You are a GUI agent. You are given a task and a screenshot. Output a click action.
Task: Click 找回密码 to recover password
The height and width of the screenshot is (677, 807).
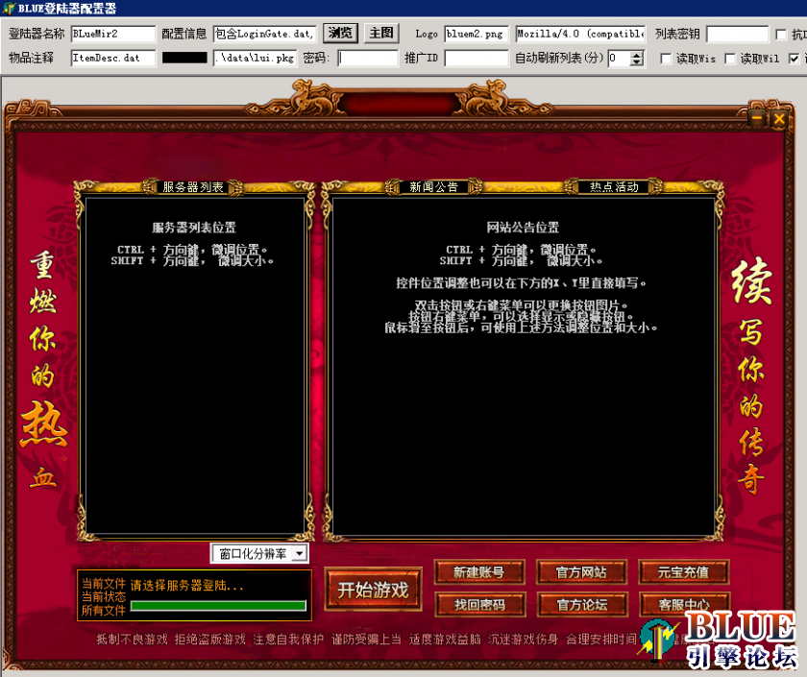(477, 605)
